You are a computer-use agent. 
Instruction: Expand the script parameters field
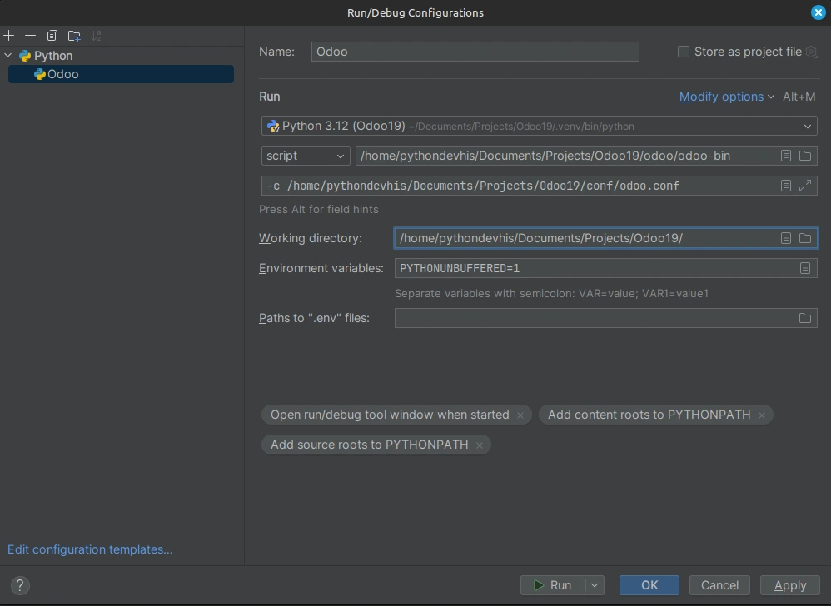pyautogui.click(x=805, y=186)
